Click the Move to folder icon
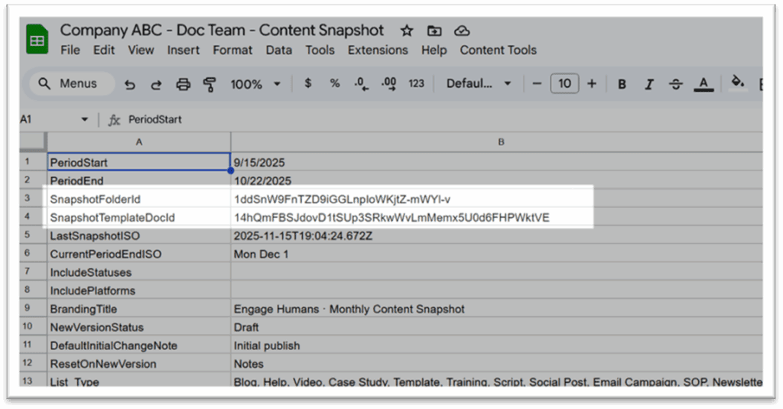Image resolution: width=783 pixels, height=409 pixels. tap(434, 31)
